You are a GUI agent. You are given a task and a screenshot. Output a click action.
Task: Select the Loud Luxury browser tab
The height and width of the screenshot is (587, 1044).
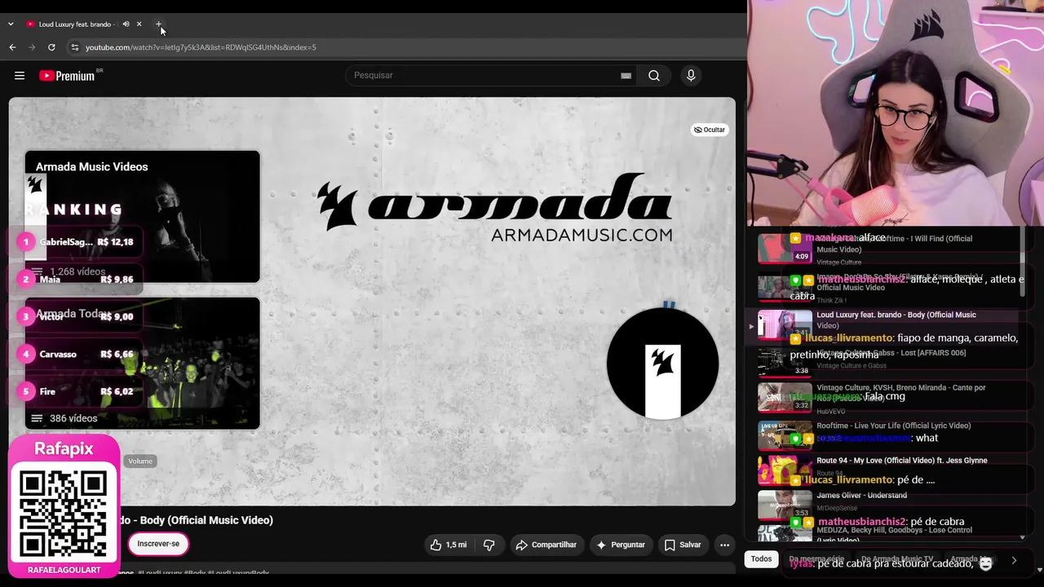point(75,24)
